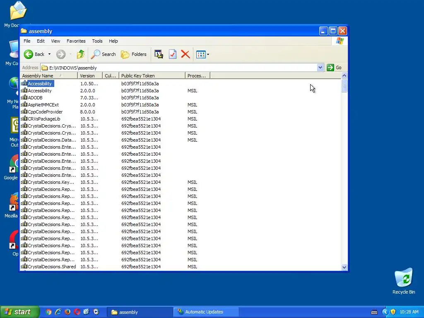Screen dimensions: 424x318
Task: Go up one folder level
Action: coord(81,54)
